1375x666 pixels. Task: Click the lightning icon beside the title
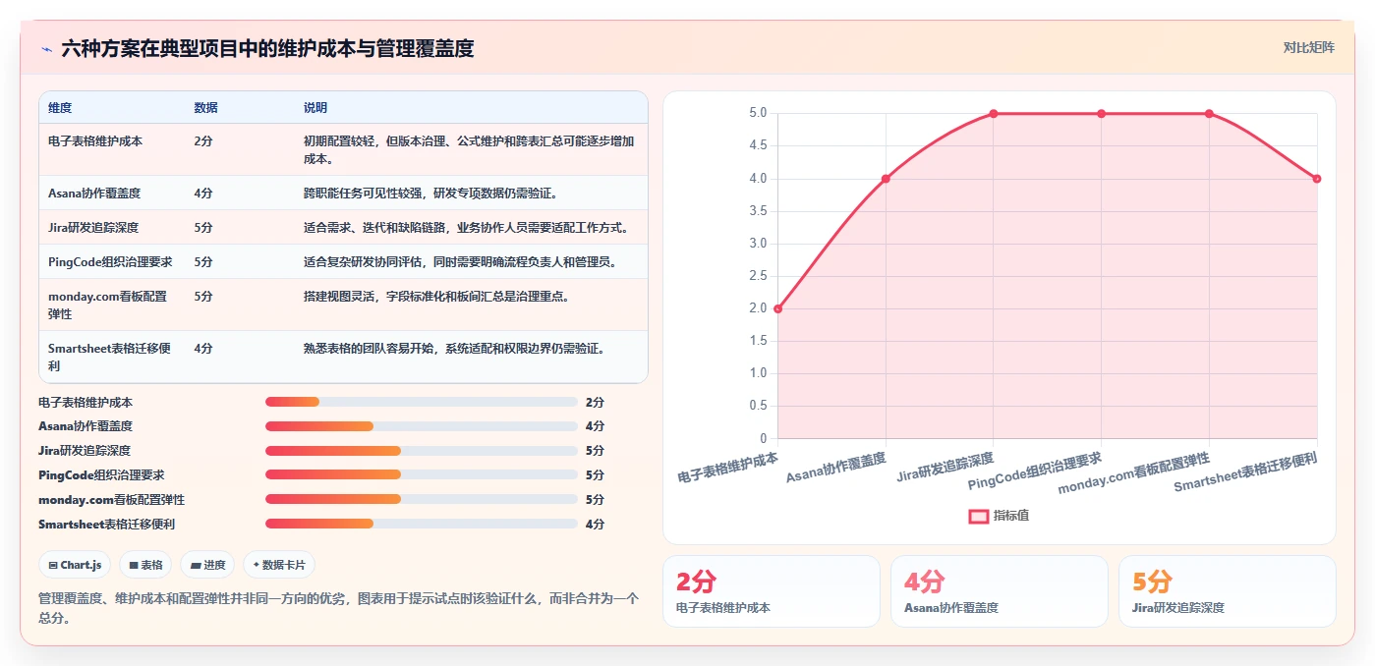(x=47, y=49)
